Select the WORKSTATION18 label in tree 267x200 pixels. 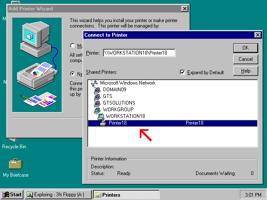[x=125, y=116]
